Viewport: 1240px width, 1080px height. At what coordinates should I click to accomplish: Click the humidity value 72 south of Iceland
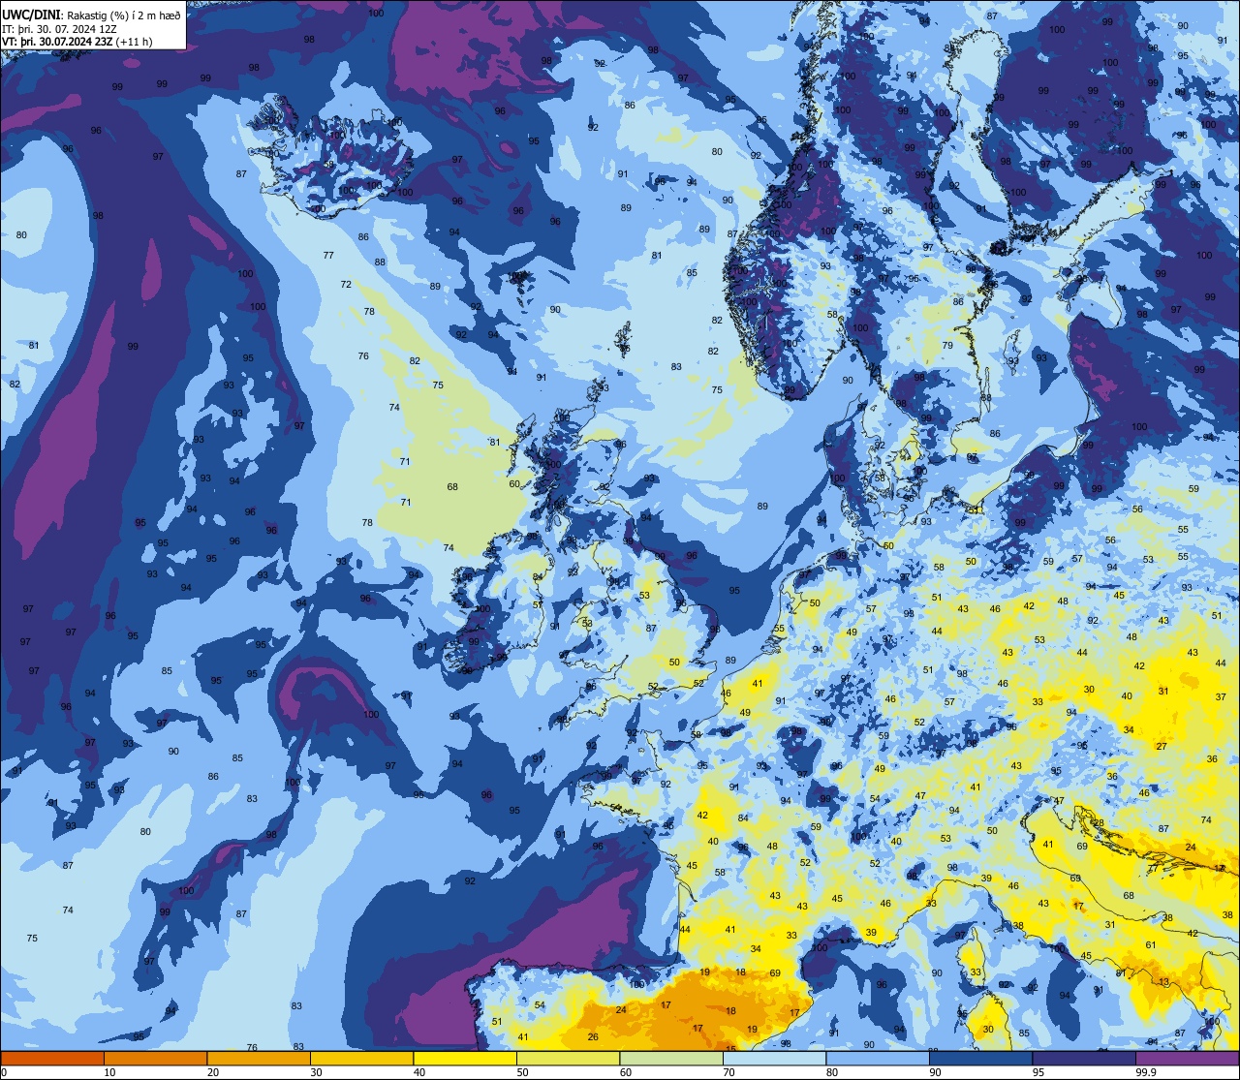pos(346,285)
